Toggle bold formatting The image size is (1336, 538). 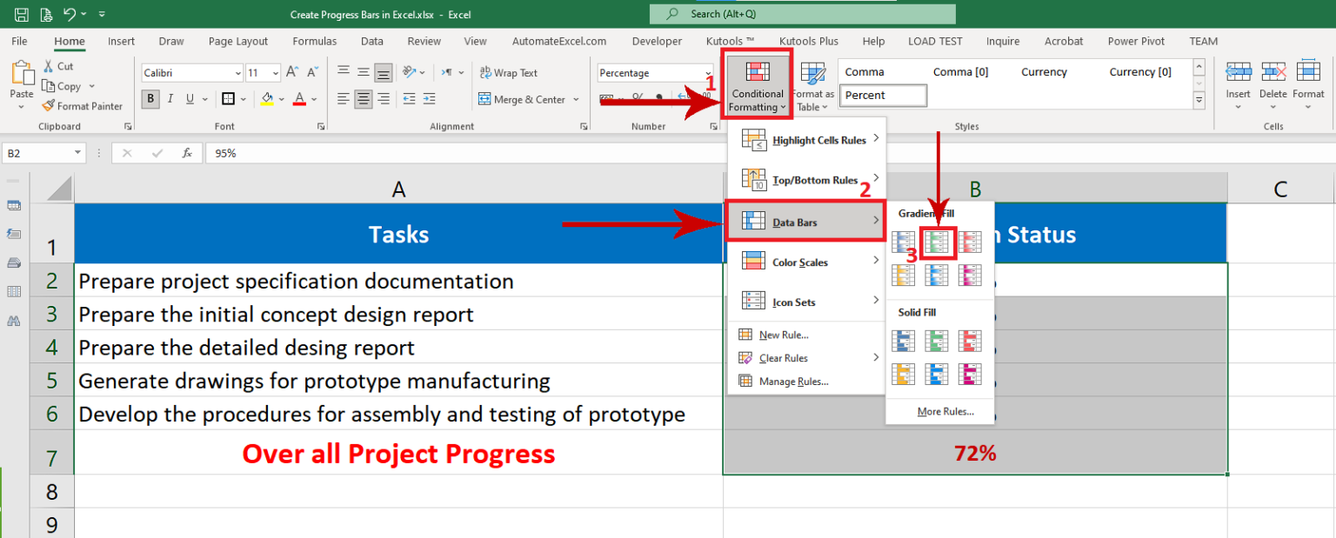(149, 98)
